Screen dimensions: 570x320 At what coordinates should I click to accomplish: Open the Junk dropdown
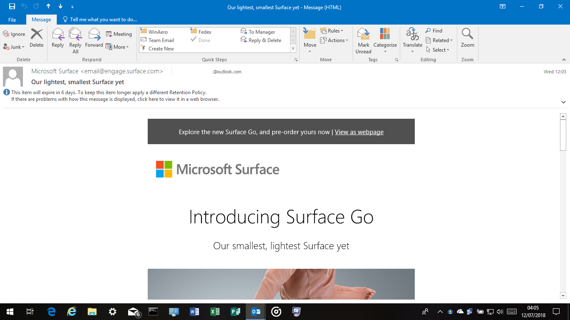coord(14,47)
